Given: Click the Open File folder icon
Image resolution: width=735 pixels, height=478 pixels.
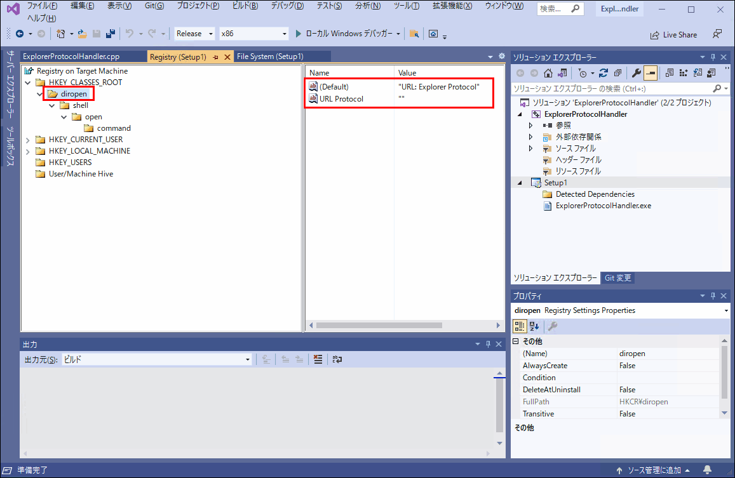Looking at the screenshot, I should [x=83, y=34].
